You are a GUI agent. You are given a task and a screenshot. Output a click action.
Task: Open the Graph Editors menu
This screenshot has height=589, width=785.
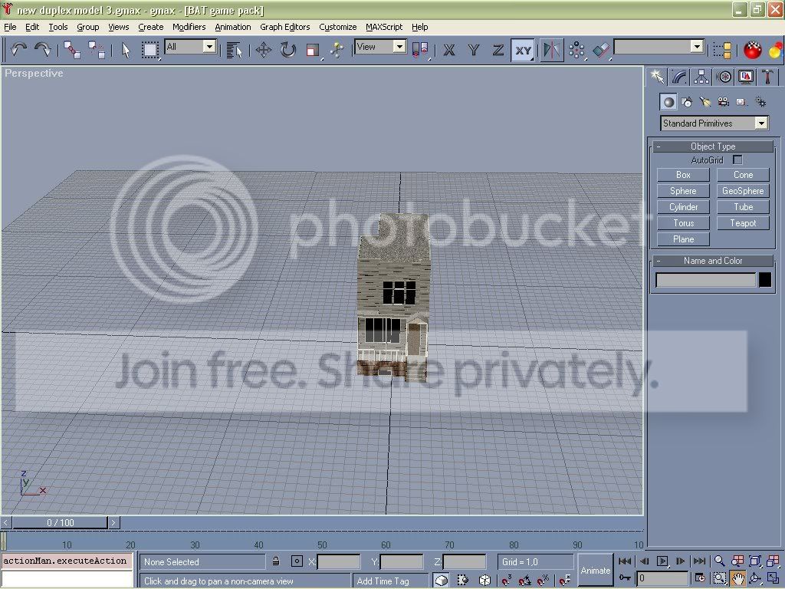tap(284, 27)
